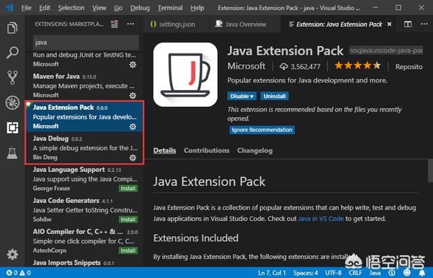Switch to settings.json tab
This screenshot has width=433, height=278.
pos(175,24)
